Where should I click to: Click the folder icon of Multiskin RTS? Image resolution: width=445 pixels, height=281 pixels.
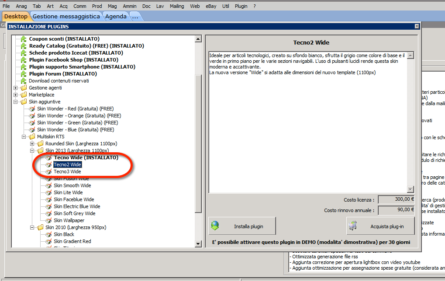pyautogui.click(x=32, y=137)
